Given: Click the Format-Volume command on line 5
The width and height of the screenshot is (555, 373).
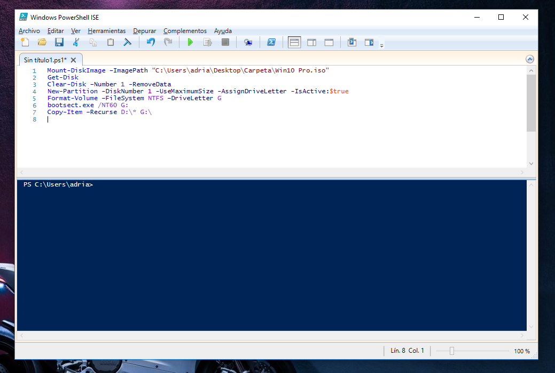Looking at the screenshot, I should tap(73, 98).
